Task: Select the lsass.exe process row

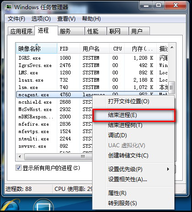Action: (92, 80)
